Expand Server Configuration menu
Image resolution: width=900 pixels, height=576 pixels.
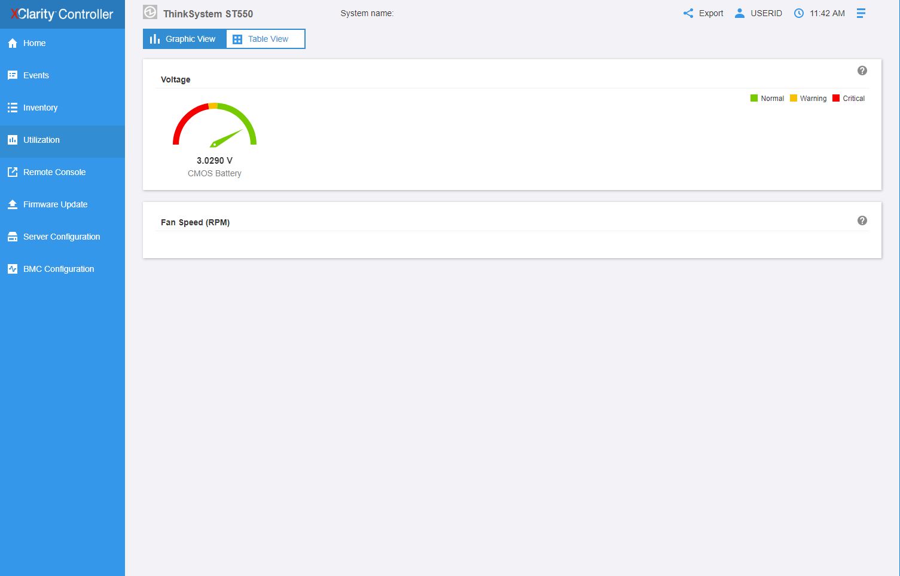click(x=62, y=237)
